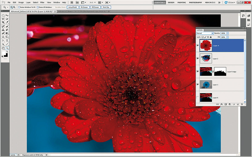Select the Pen tool

[3, 41]
